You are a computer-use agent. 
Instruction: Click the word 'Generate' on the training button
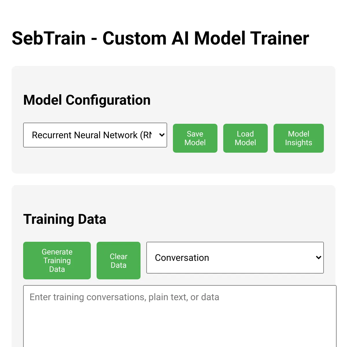57,252
